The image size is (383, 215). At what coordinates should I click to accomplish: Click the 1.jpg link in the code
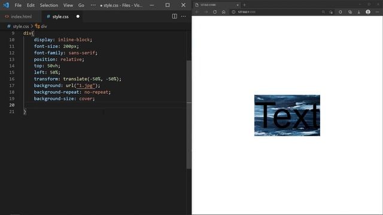click(86, 85)
